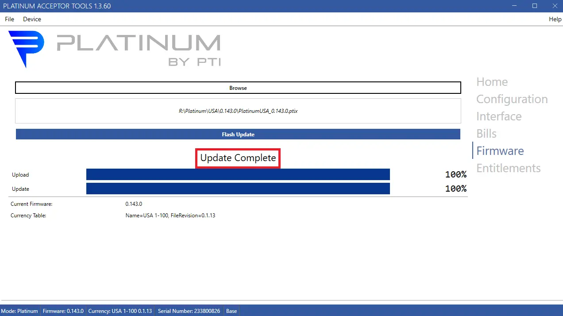Click the Update row label
Screen dimensions: 563x316
click(x=20, y=189)
